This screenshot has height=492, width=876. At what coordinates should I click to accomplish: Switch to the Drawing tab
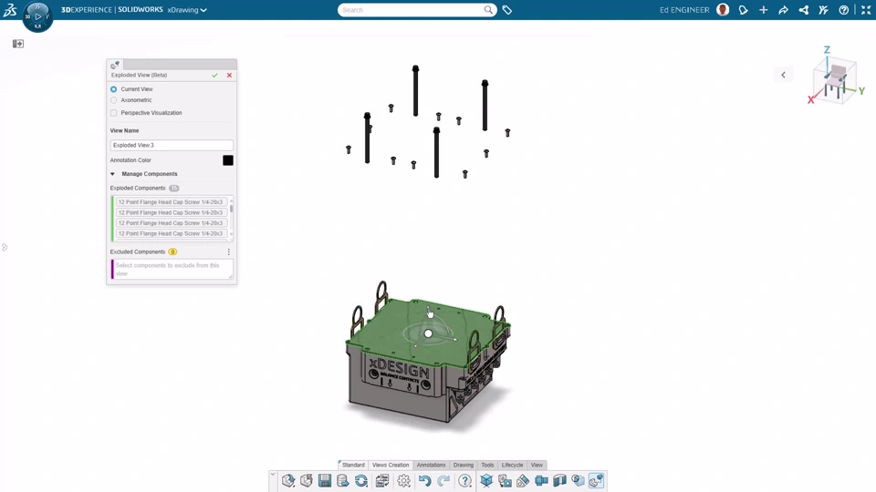464,465
